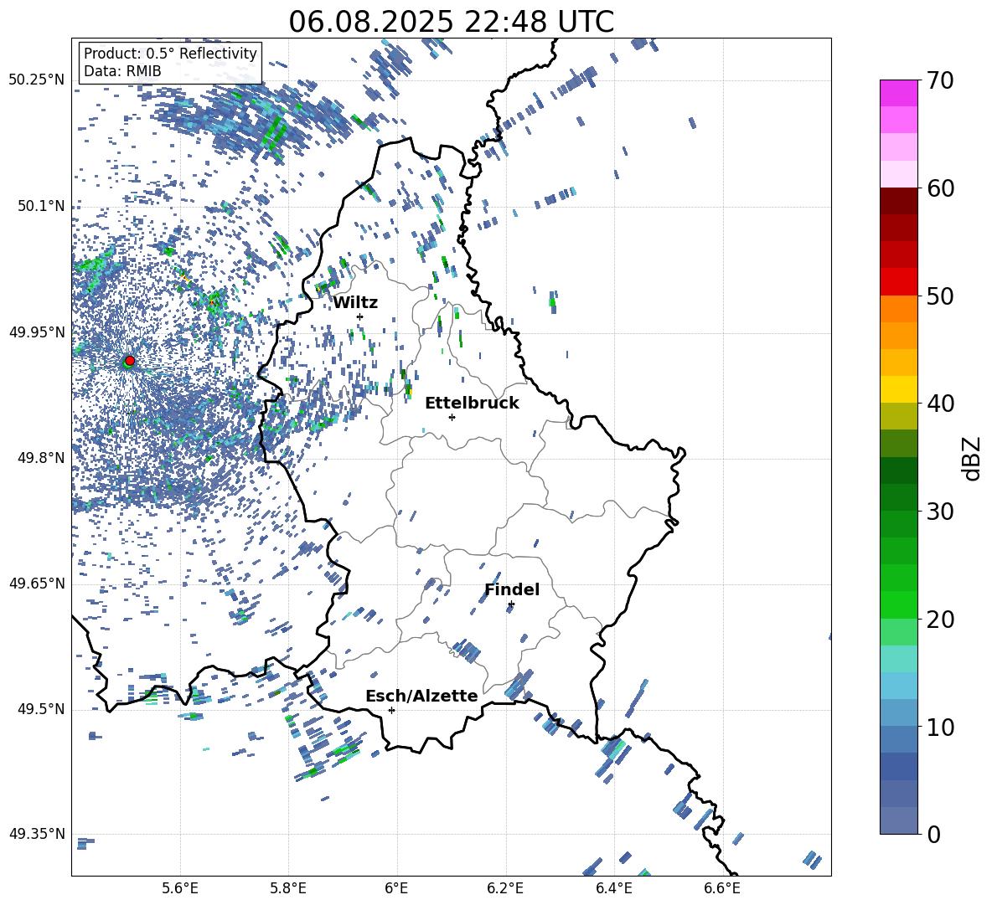Click the 6°E longitude label

click(x=396, y=888)
